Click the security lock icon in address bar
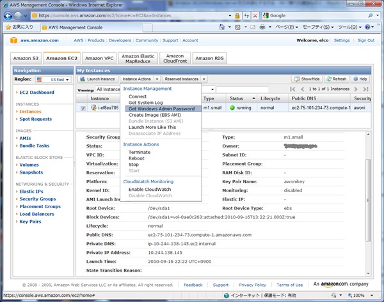Screen dimensions: 384x302 coord(237,15)
